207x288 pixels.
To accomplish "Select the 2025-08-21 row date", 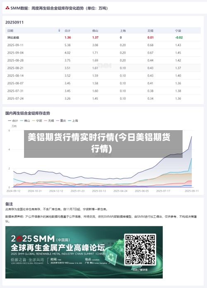I will tap(15, 68).
